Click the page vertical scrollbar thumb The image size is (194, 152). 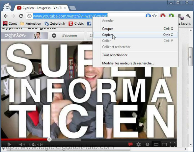pyautogui.click(x=190, y=56)
